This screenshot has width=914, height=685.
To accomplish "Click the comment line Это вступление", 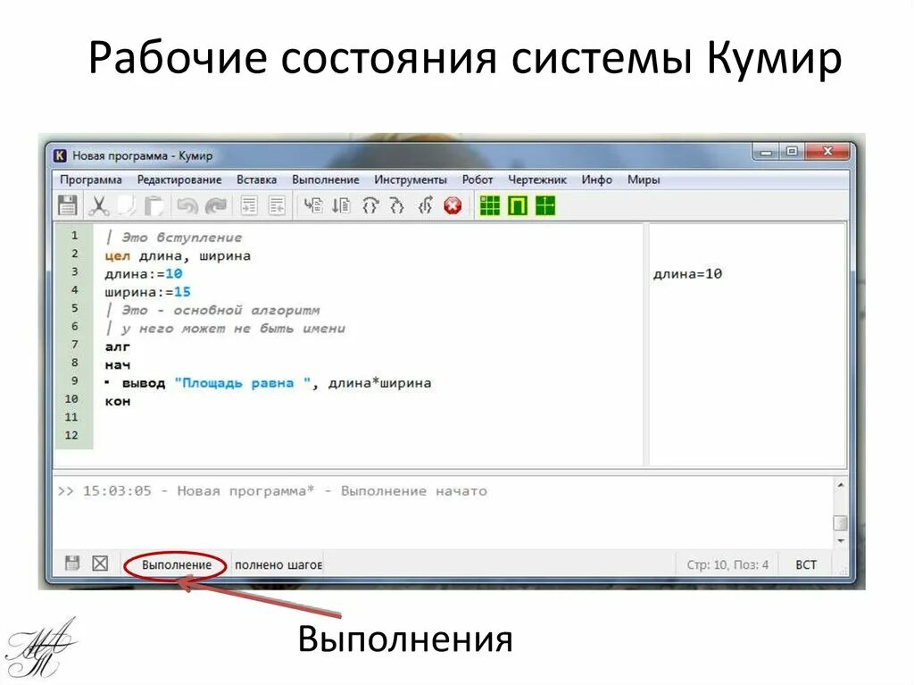I will tap(174, 238).
